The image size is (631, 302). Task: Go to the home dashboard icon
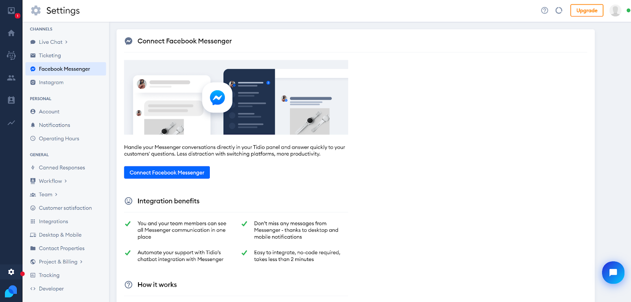tap(11, 33)
